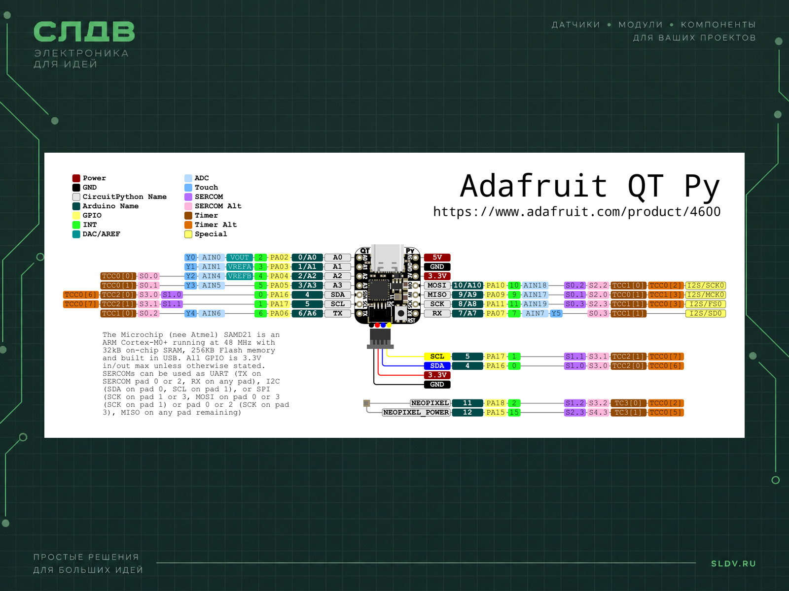Click the Power red legend swatch
This screenshot has width=789, height=591.
pos(76,178)
